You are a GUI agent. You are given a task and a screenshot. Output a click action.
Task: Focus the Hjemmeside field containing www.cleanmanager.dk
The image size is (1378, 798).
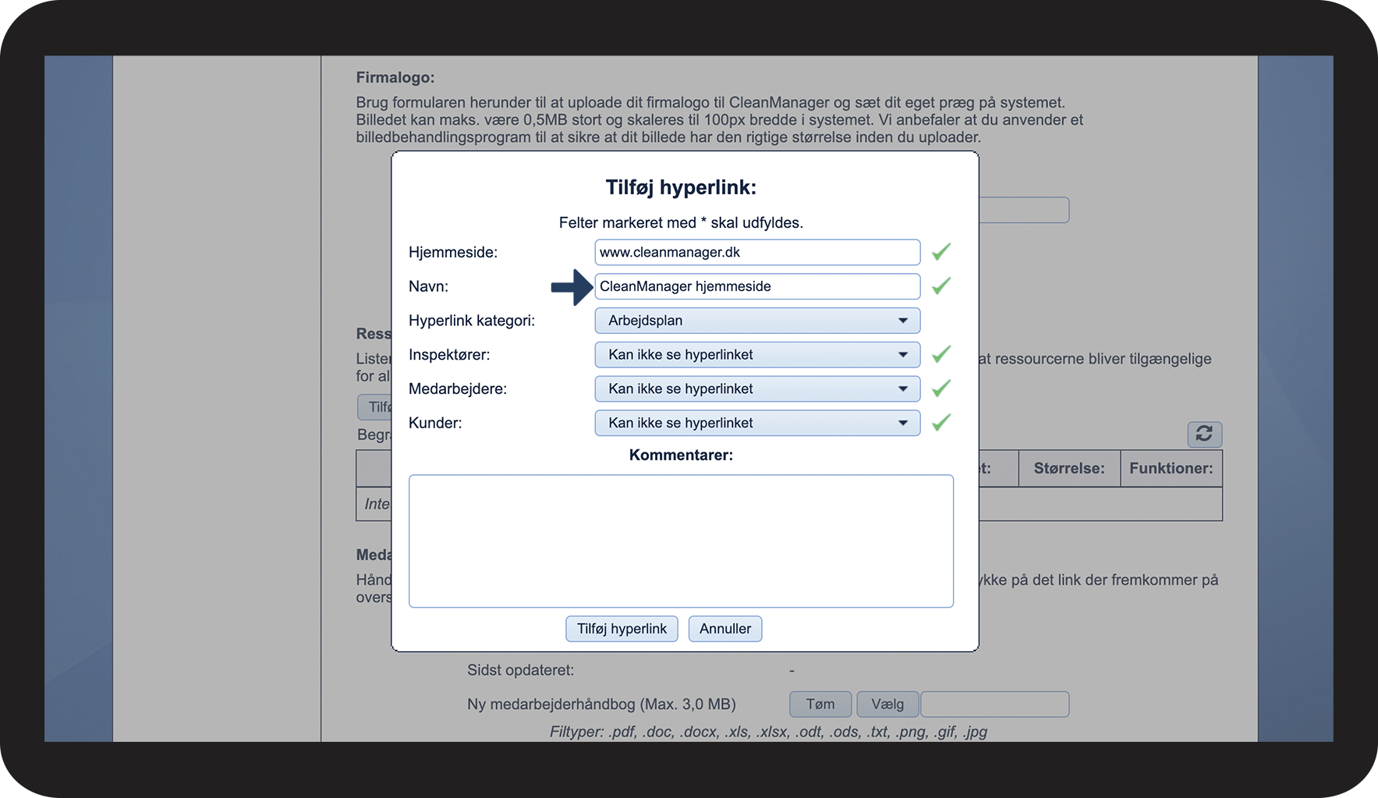(x=757, y=252)
